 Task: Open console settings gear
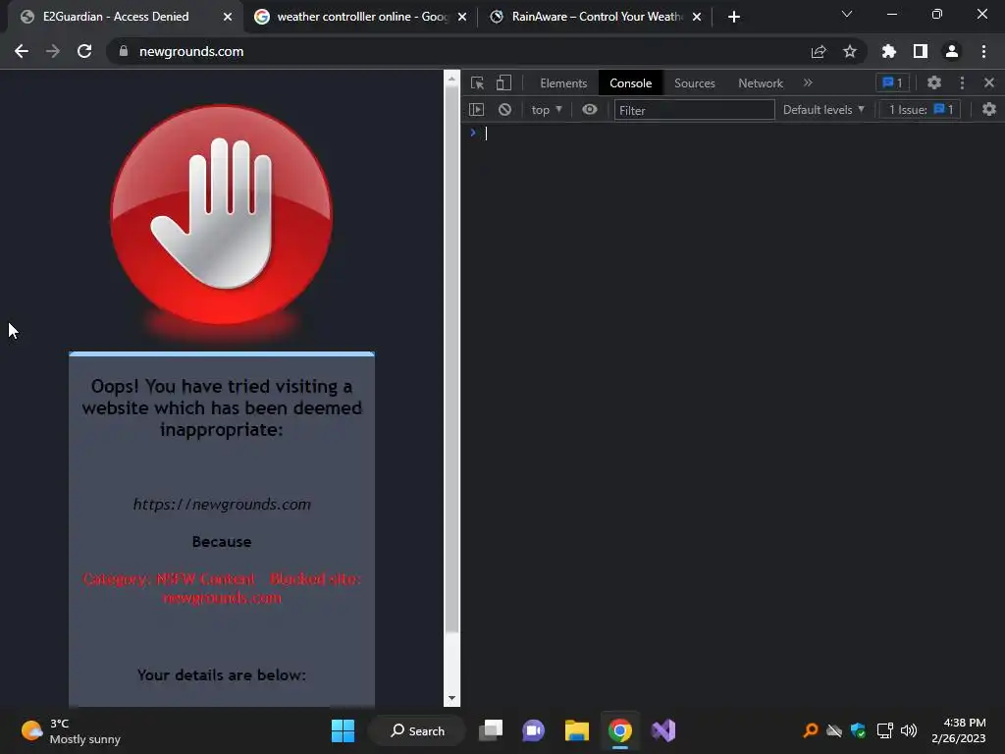pos(989,110)
